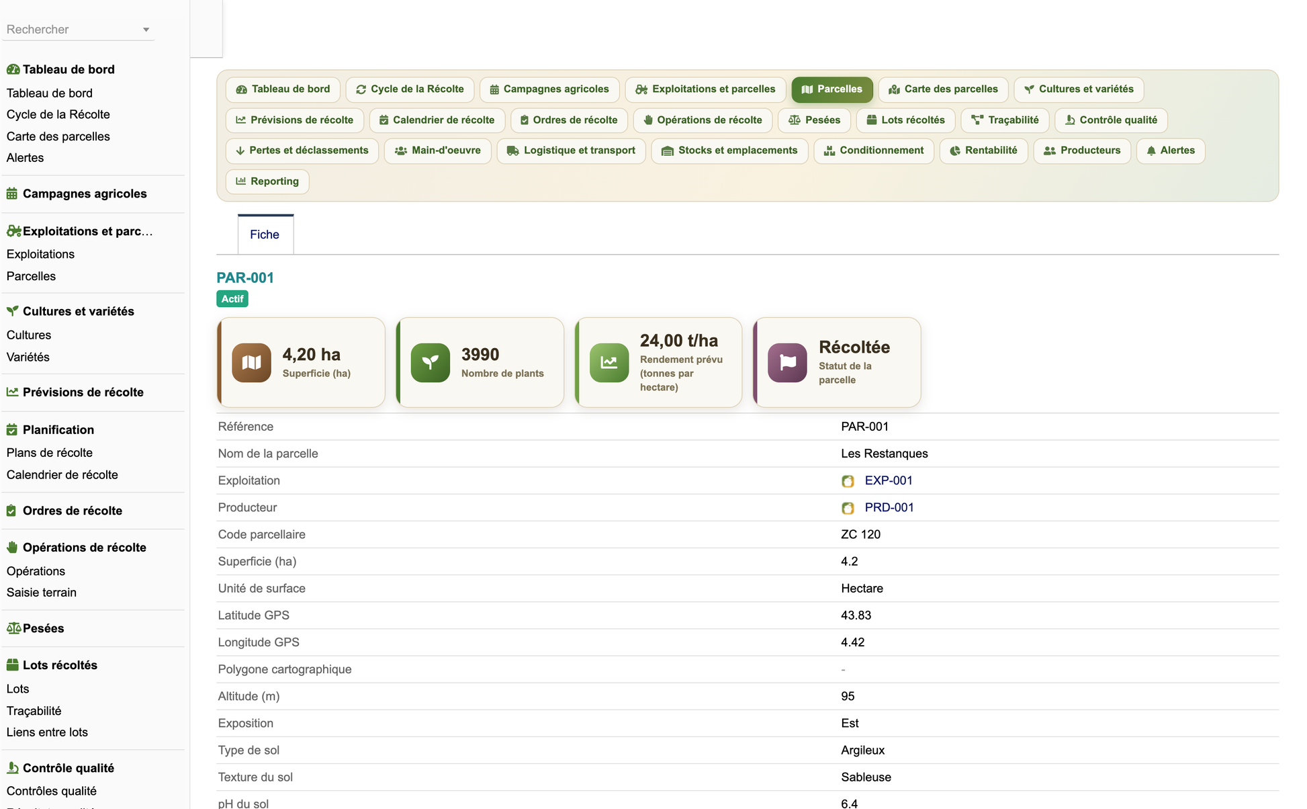1307x809 pixels.
Task: Open Exploitations et parcelles top pill
Action: point(705,89)
